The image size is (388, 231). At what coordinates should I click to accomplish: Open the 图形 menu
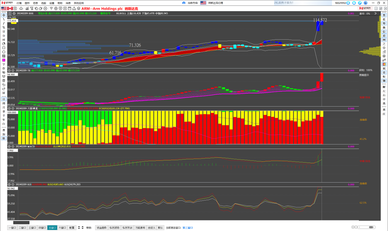tap(27, 3)
